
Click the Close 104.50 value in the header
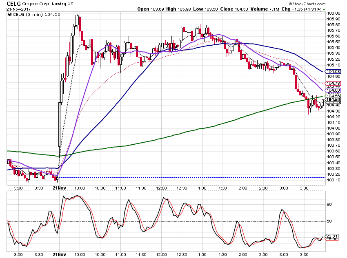point(234,9)
